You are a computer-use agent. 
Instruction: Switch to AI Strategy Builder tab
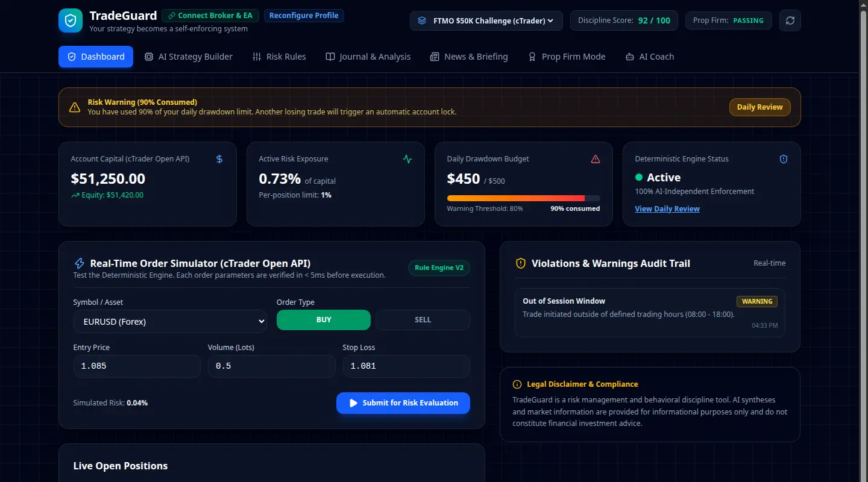pyautogui.click(x=189, y=57)
